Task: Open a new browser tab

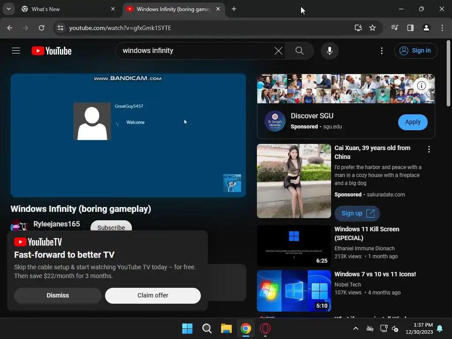Action: click(234, 9)
